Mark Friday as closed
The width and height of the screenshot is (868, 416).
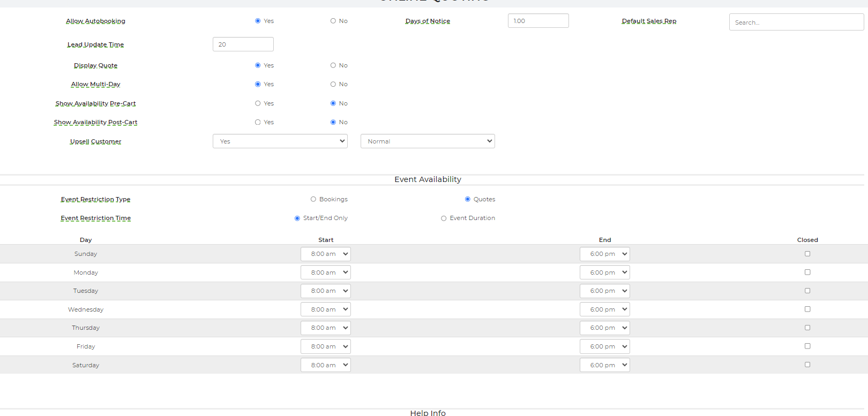(x=807, y=346)
